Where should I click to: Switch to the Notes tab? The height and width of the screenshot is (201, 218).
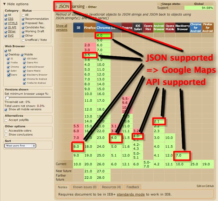coord(63,187)
